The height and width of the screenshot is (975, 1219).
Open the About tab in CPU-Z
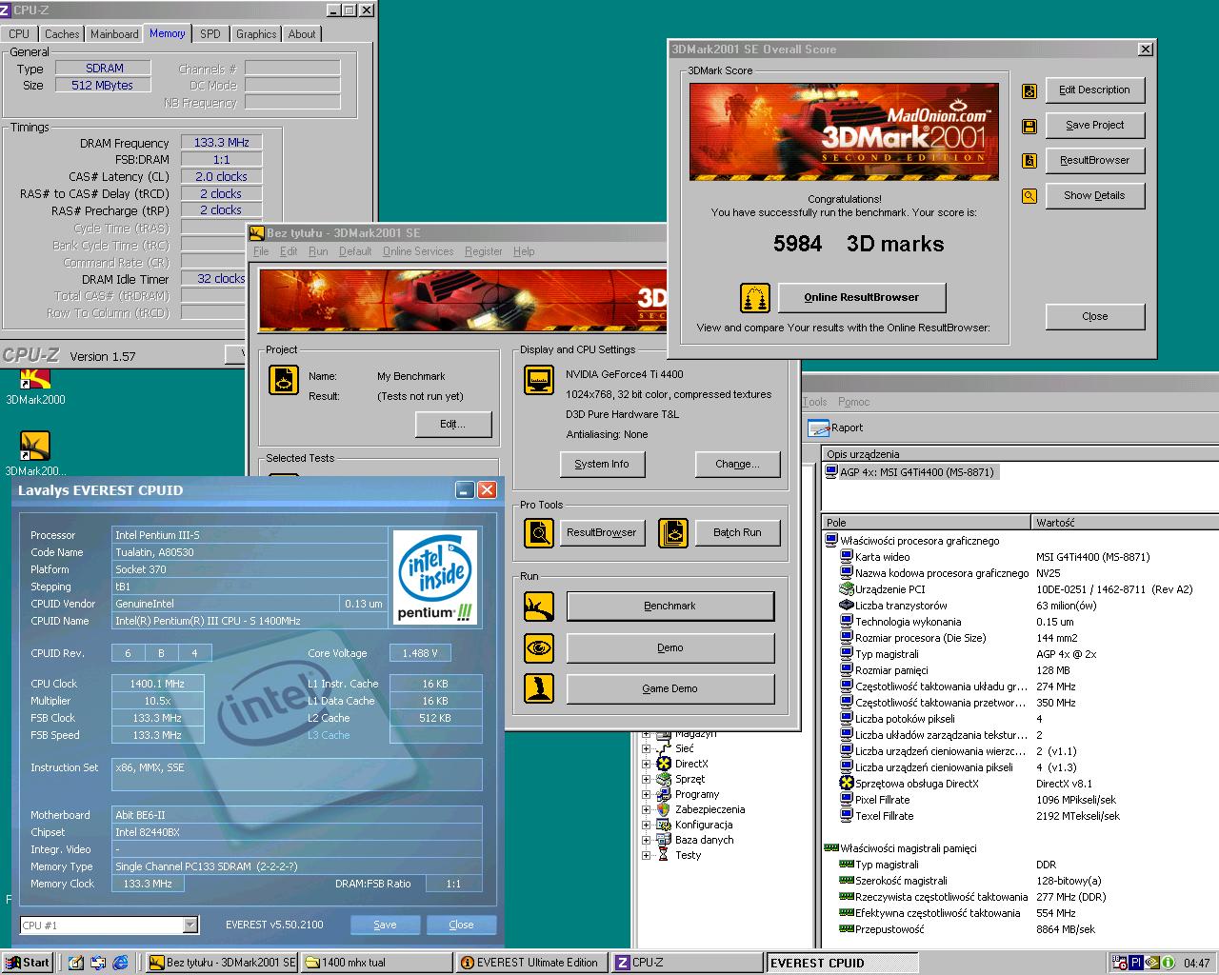[x=302, y=34]
